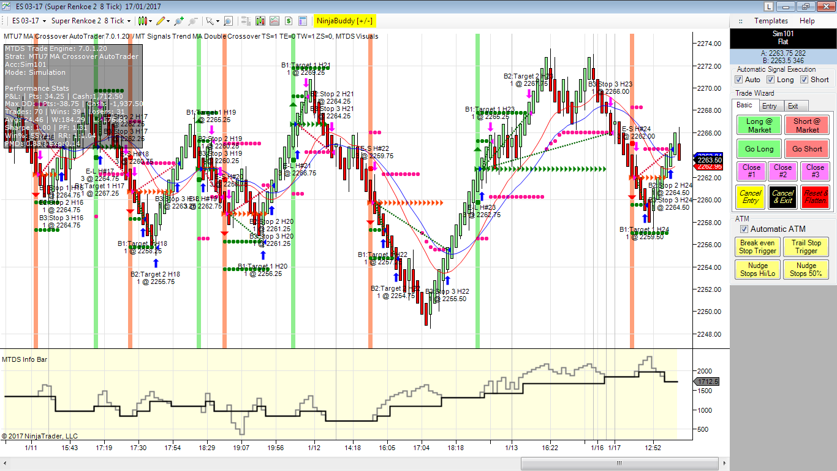Click the NinjaBuddy [+/-] button
Image resolution: width=837 pixels, height=471 pixels.
coord(344,21)
